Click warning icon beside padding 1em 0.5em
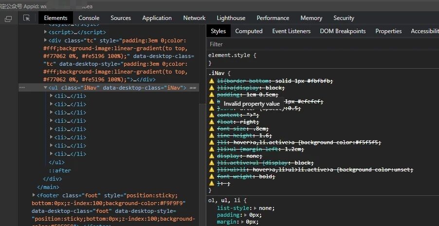The height and width of the screenshot is (226, 439). 212,94
